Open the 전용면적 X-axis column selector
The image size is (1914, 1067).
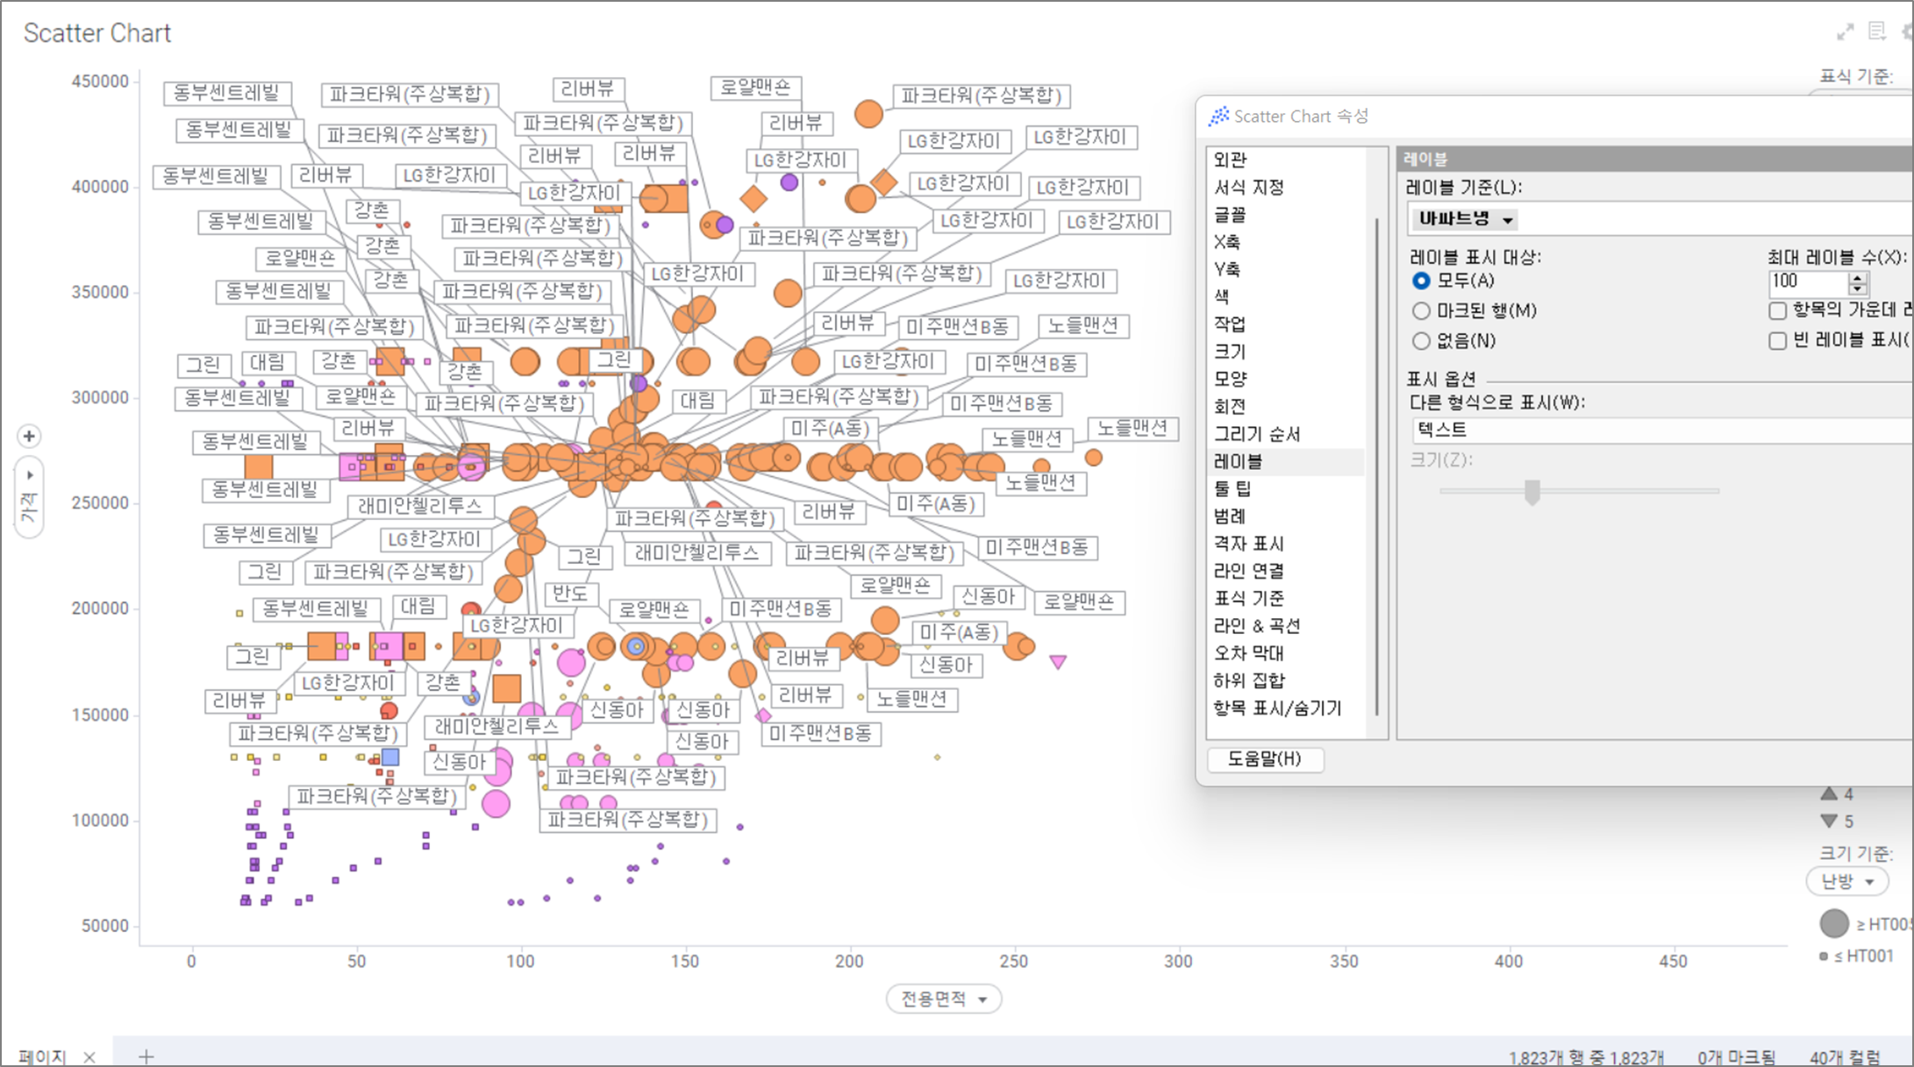943,999
